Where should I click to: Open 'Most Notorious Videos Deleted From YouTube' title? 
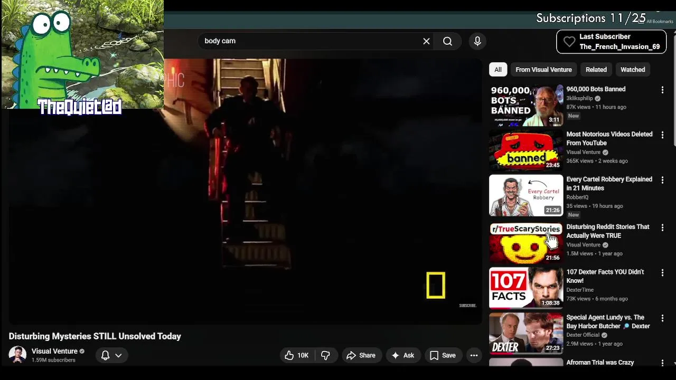[609, 139]
